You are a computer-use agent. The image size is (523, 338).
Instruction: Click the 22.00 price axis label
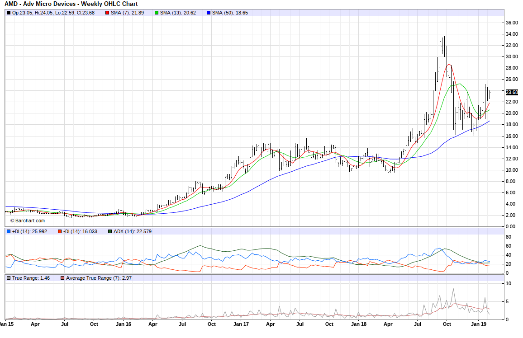(512, 102)
